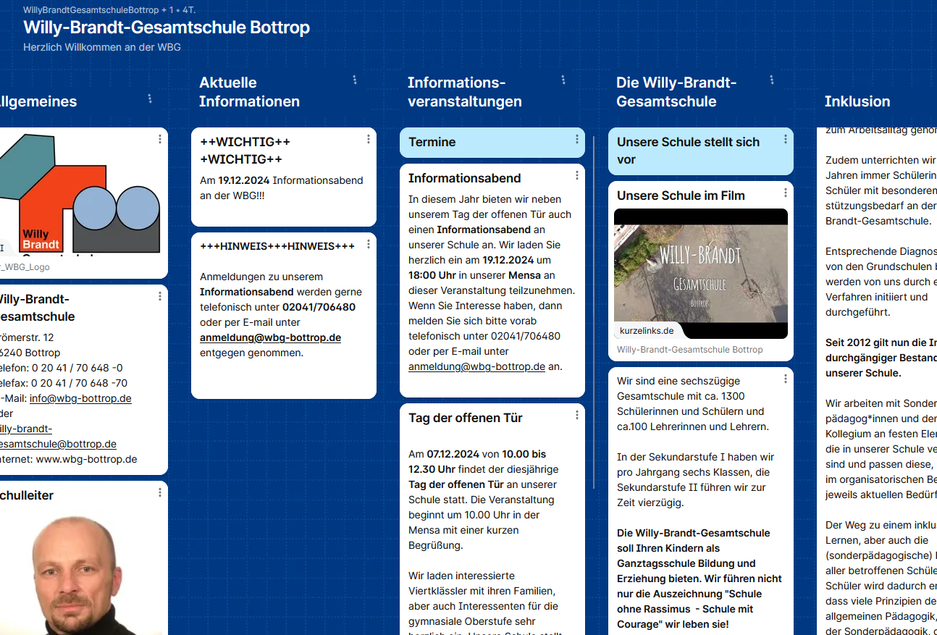The image size is (937, 635).
Task: Open the Termine post more-options icon
Action: point(577,139)
